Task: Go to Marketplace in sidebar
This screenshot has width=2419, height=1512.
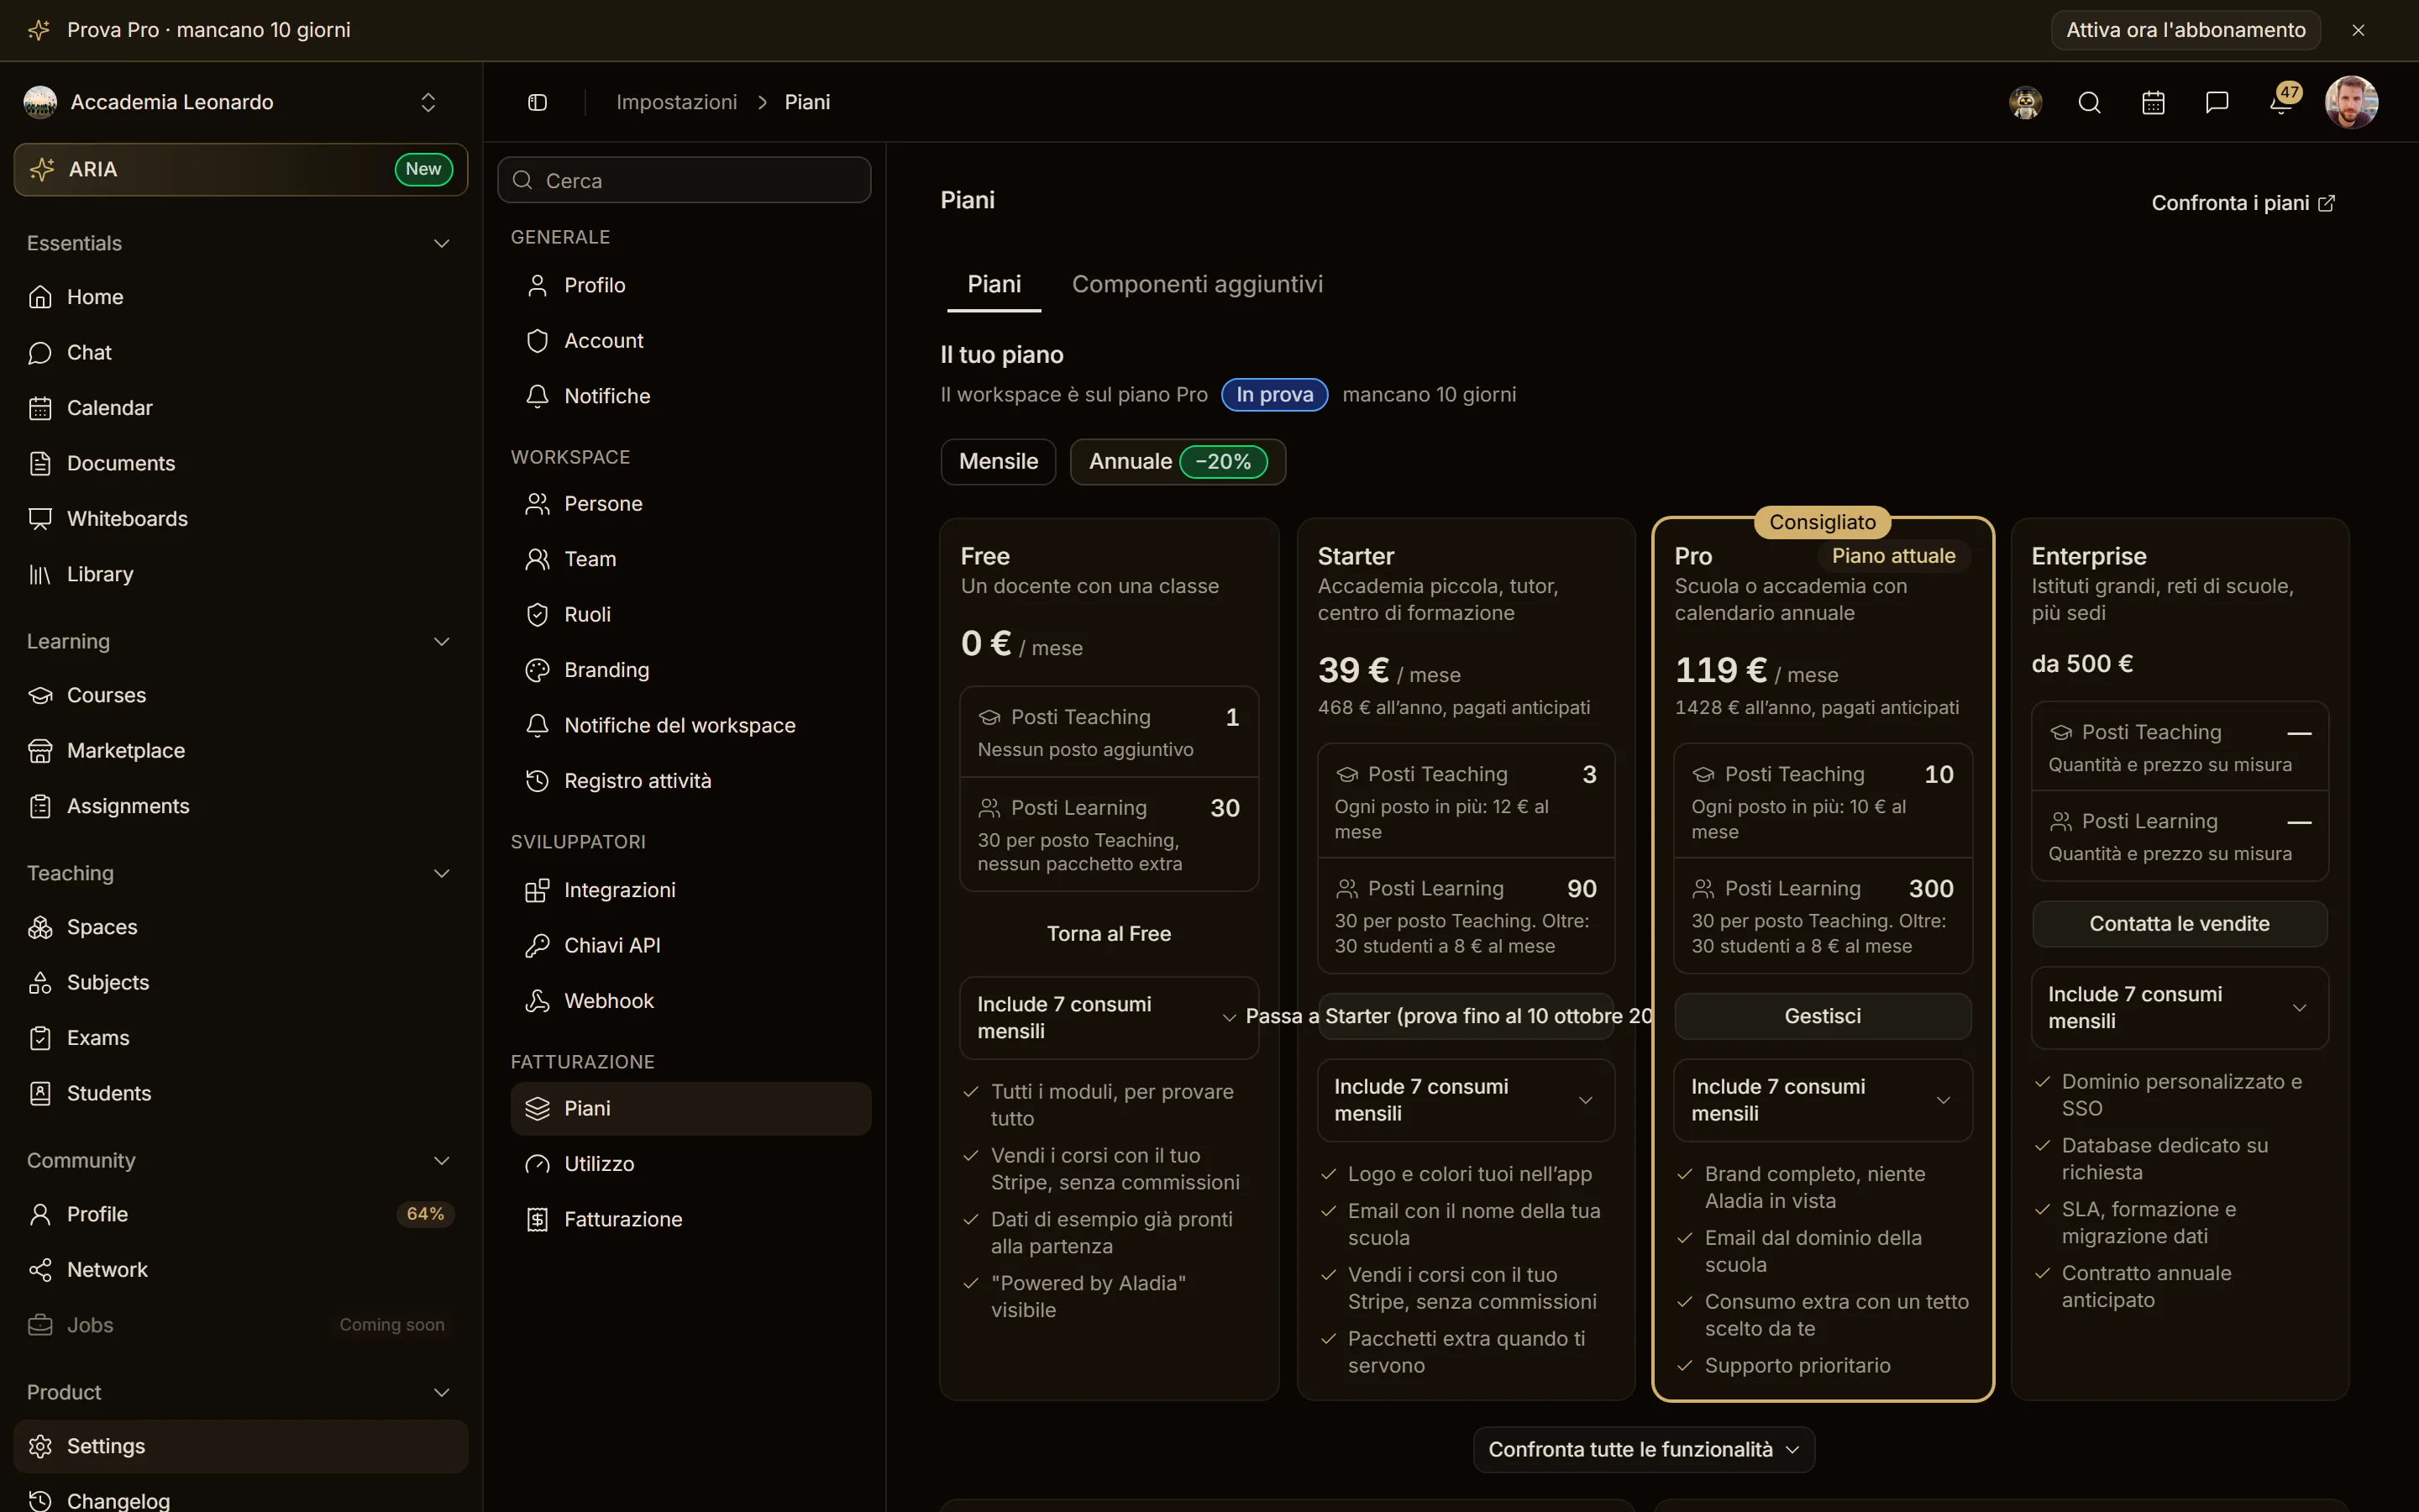Action: [240, 750]
